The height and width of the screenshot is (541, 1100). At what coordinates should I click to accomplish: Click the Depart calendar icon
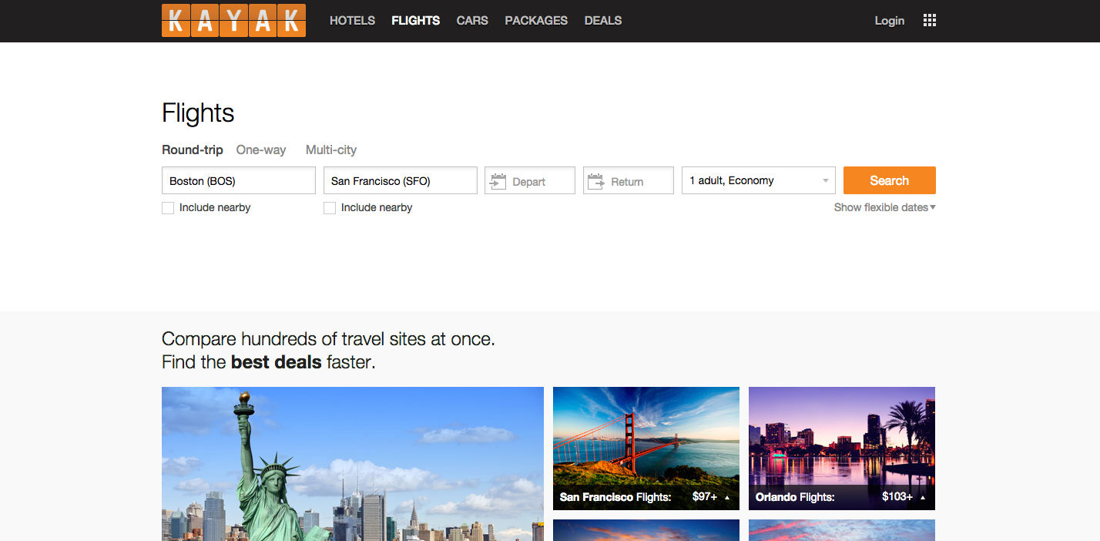tap(498, 181)
